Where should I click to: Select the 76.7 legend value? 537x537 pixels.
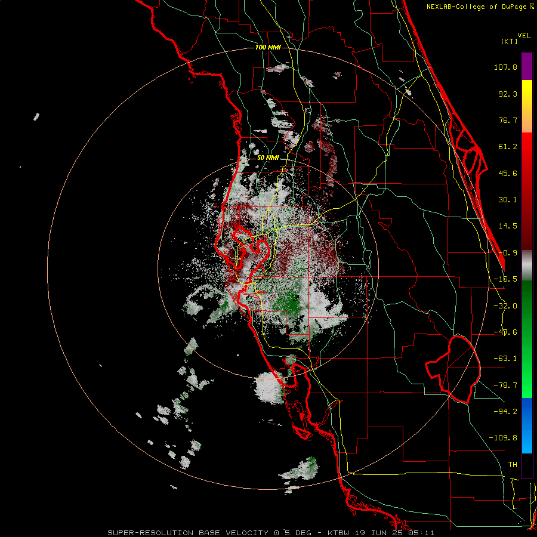point(508,120)
